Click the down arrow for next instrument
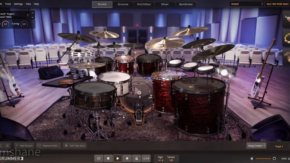 tap(32, 17)
